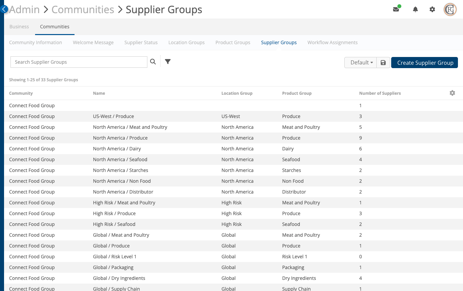
Task: Click the Starches product group cell
Action: click(292, 170)
